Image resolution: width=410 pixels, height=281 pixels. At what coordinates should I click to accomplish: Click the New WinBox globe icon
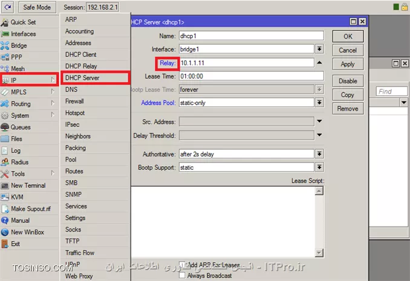tap(5, 232)
